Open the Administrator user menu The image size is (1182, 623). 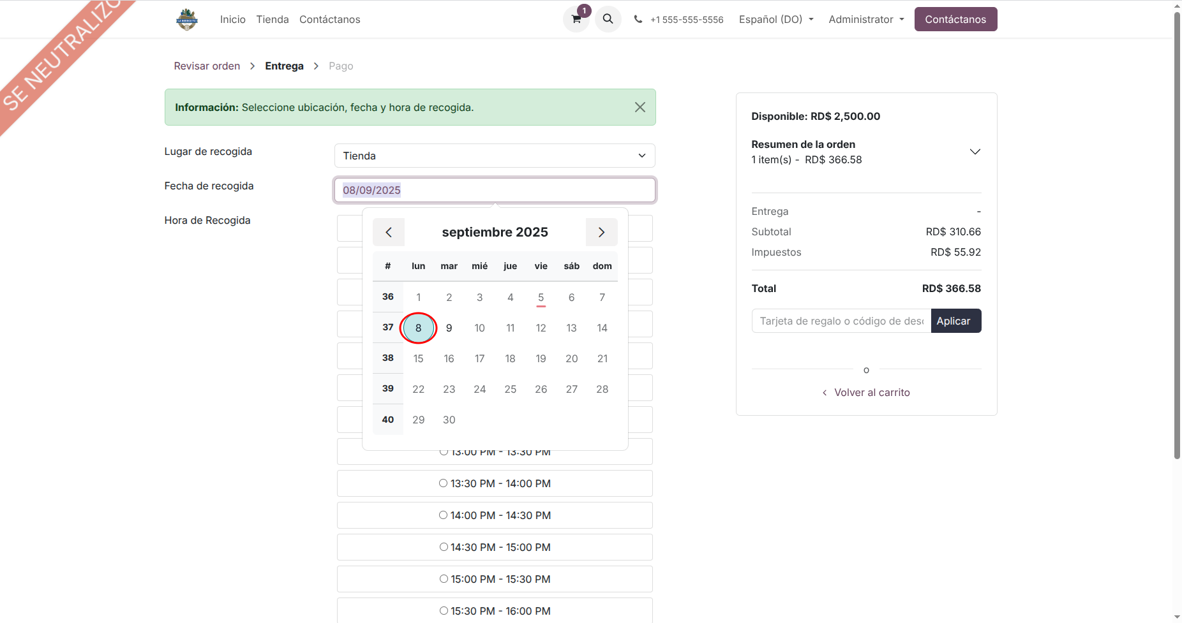(865, 19)
